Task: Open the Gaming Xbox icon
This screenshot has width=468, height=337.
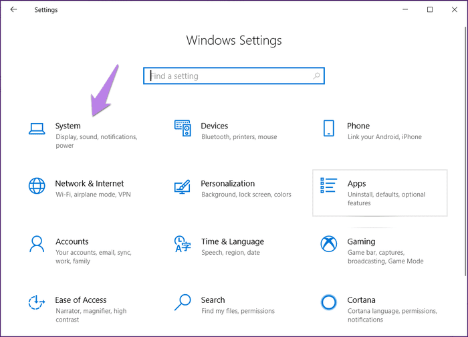Action: pyautogui.click(x=329, y=244)
